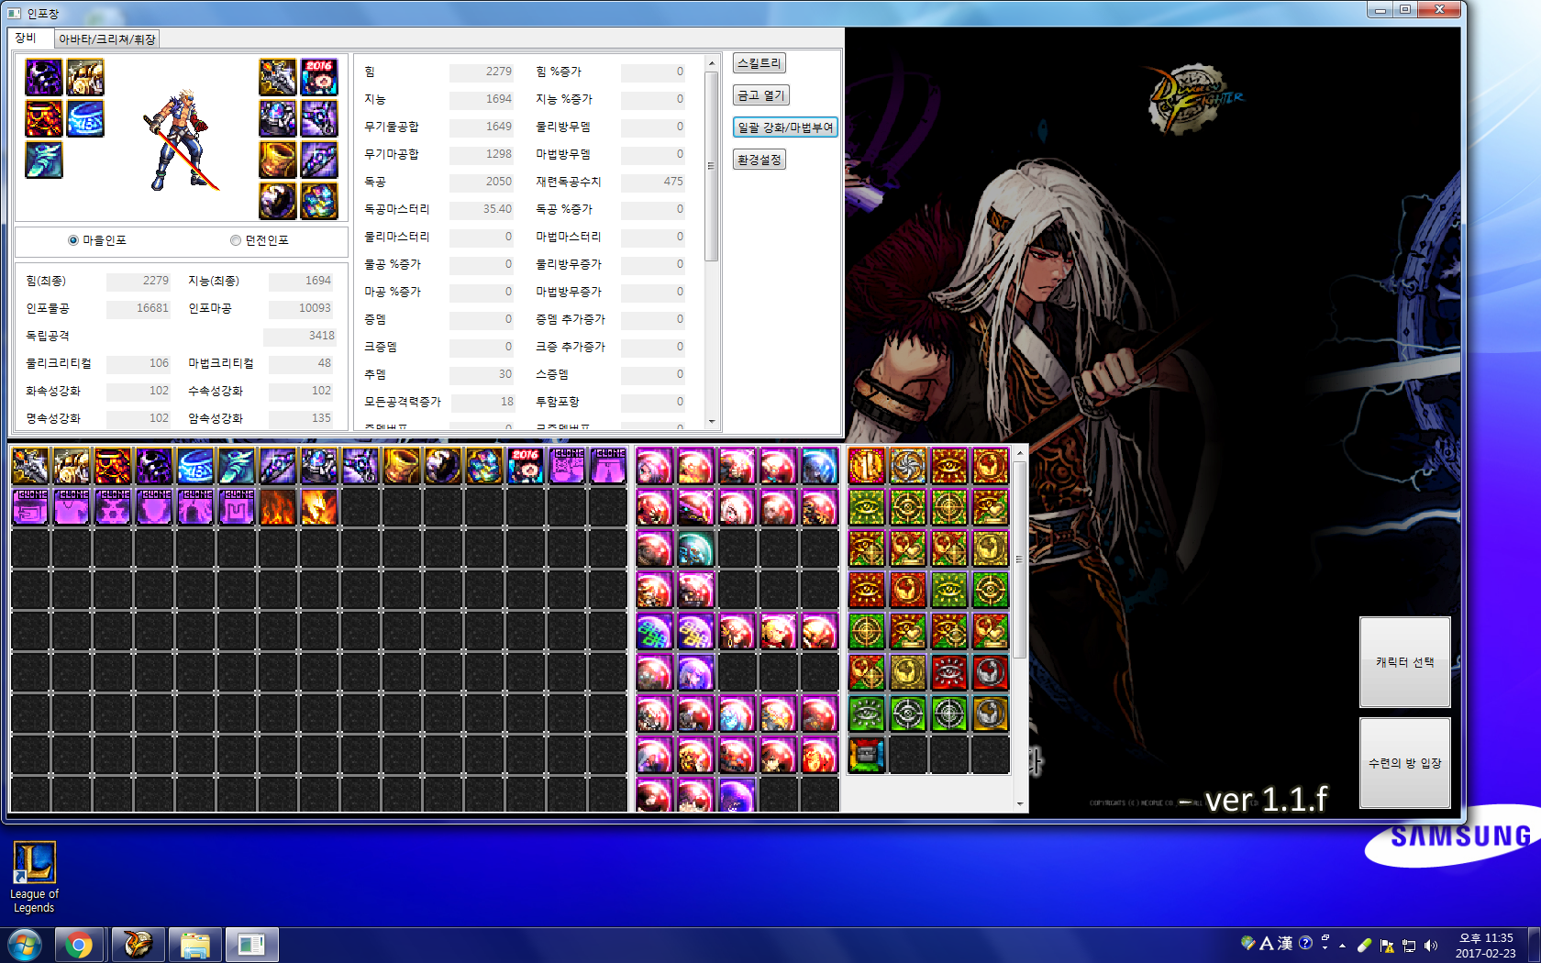Select the gray spiral fan card

pyautogui.click(x=908, y=466)
